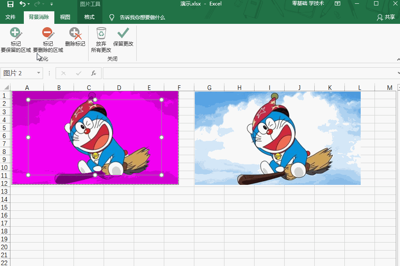
Task: Click the Insert Function fx icon
Action: [94, 74]
